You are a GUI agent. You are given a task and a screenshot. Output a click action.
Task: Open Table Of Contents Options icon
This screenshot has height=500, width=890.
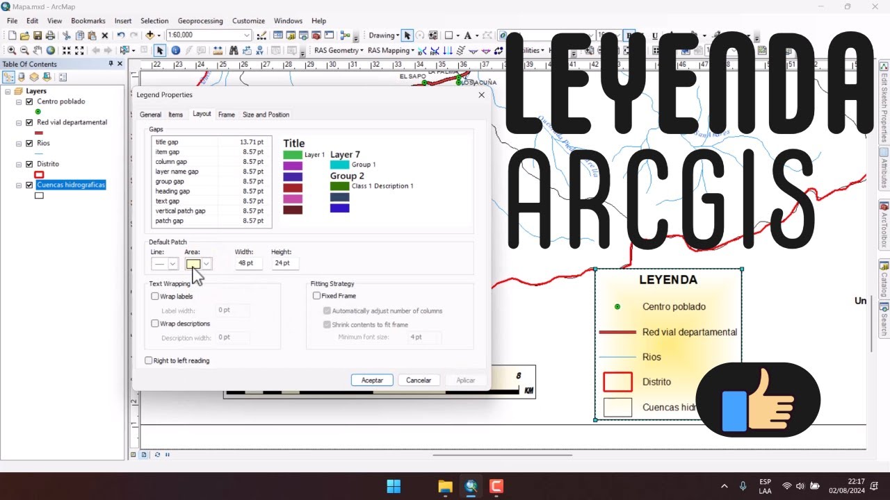[x=63, y=77]
